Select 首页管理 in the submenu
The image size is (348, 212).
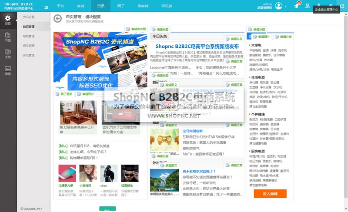tap(29, 26)
